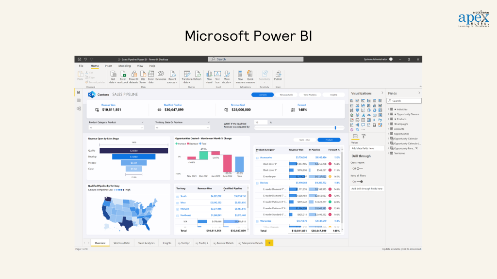Viewport: 497px width, 279px height.
Task: Open the Format paint-roller tab in Visualizations
Action: click(364, 136)
